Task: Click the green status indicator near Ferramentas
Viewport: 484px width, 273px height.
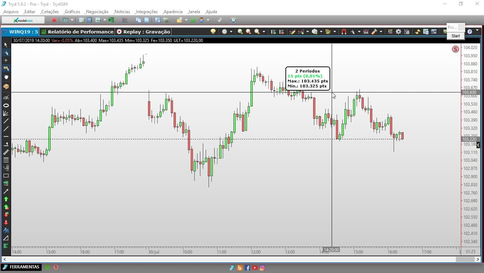Action: click(x=48, y=267)
